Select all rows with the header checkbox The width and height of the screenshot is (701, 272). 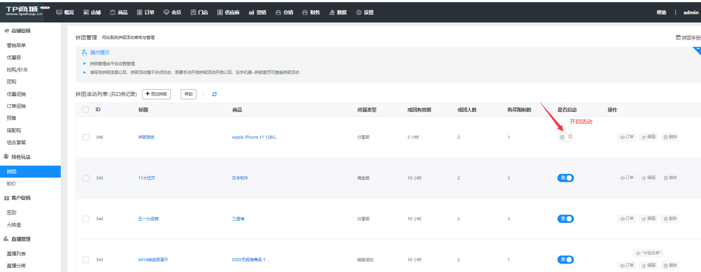86,110
